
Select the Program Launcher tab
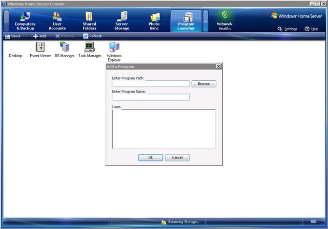pyautogui.click(x=186, y=21)
